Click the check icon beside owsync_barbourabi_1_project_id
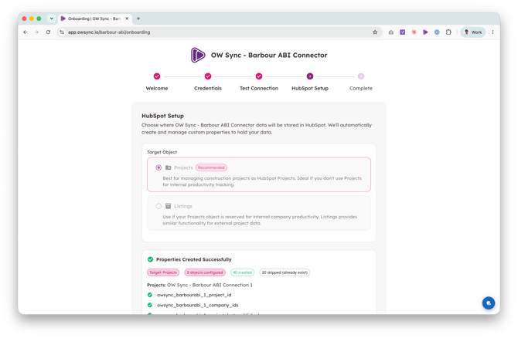Image resolution: width=518 pixels, height=338 pixels. pyautogui.click(x=150, y=295)
